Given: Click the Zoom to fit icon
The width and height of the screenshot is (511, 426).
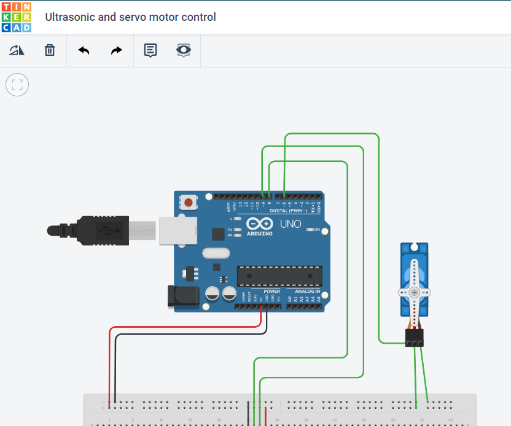Looking at the screenshot, I should [17, 85].
